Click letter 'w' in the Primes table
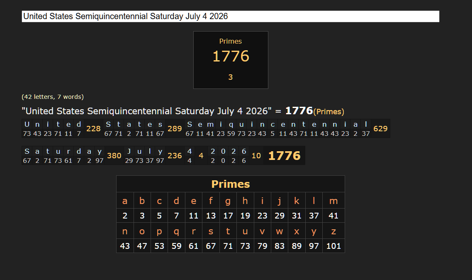 (280, 231)
